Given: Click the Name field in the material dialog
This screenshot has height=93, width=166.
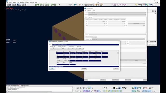Looking at the screenshot, I should point(85,45).
